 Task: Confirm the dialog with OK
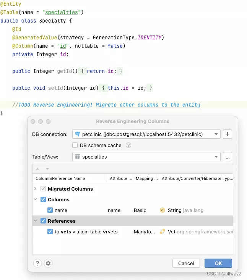pyautogui.click(x=218, y=263)
